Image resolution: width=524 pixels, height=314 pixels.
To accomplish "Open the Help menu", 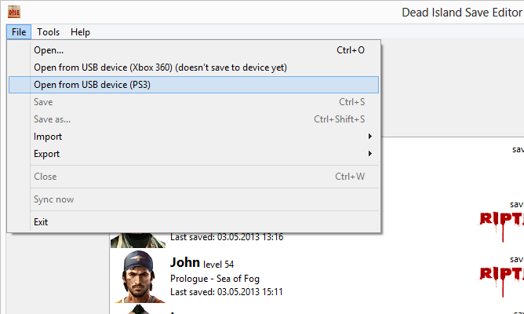I will (80, 32).
